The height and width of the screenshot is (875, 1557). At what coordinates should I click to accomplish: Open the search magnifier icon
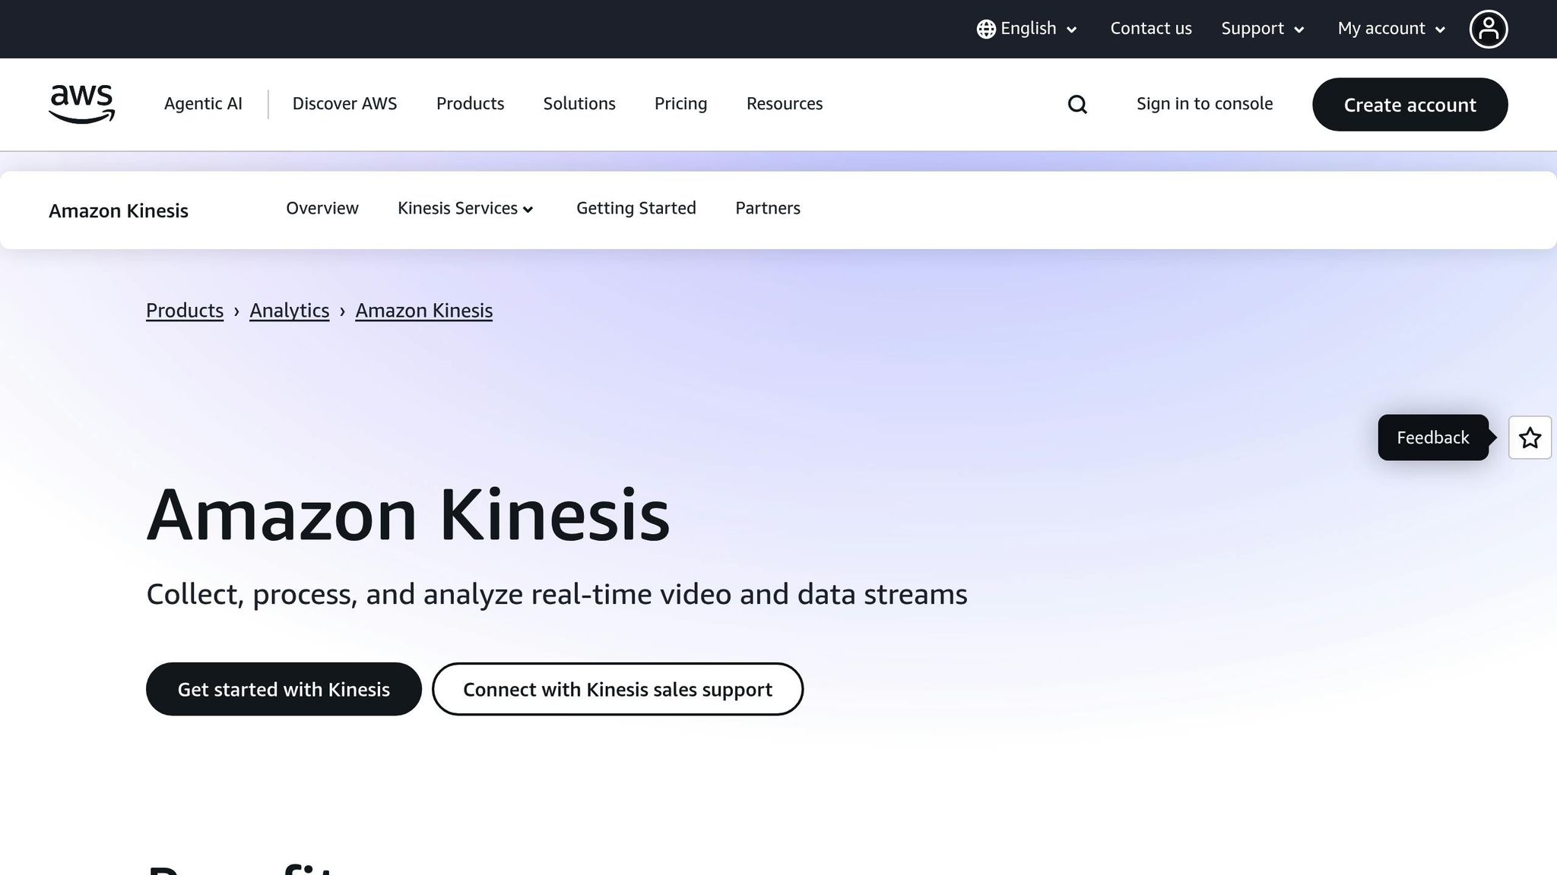click(1077, 104)
